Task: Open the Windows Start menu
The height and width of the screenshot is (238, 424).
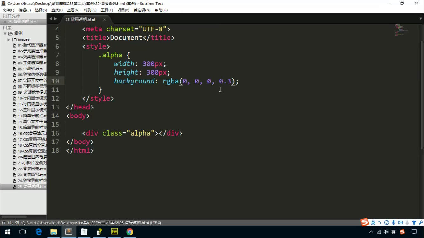Action: tap(8, 232)
